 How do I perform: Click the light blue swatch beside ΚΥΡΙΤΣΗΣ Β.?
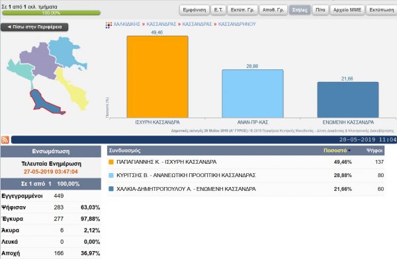(111, 175)
